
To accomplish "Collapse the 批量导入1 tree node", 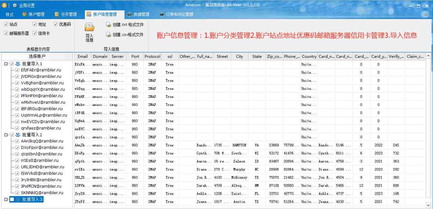I will pos(6,64).
